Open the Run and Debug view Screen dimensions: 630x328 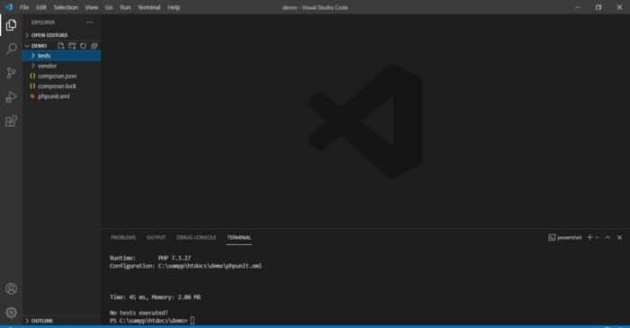click(11, 97)
